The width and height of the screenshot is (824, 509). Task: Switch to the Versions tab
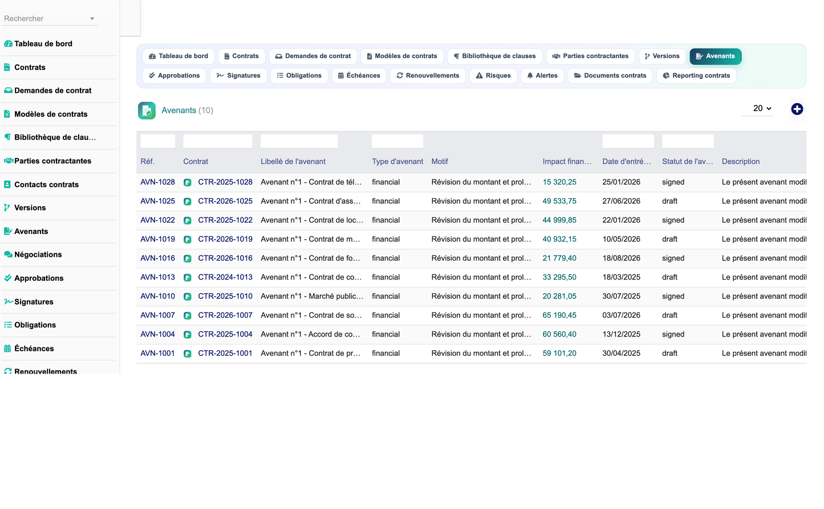pyautogui.click(x=662, y=56)
